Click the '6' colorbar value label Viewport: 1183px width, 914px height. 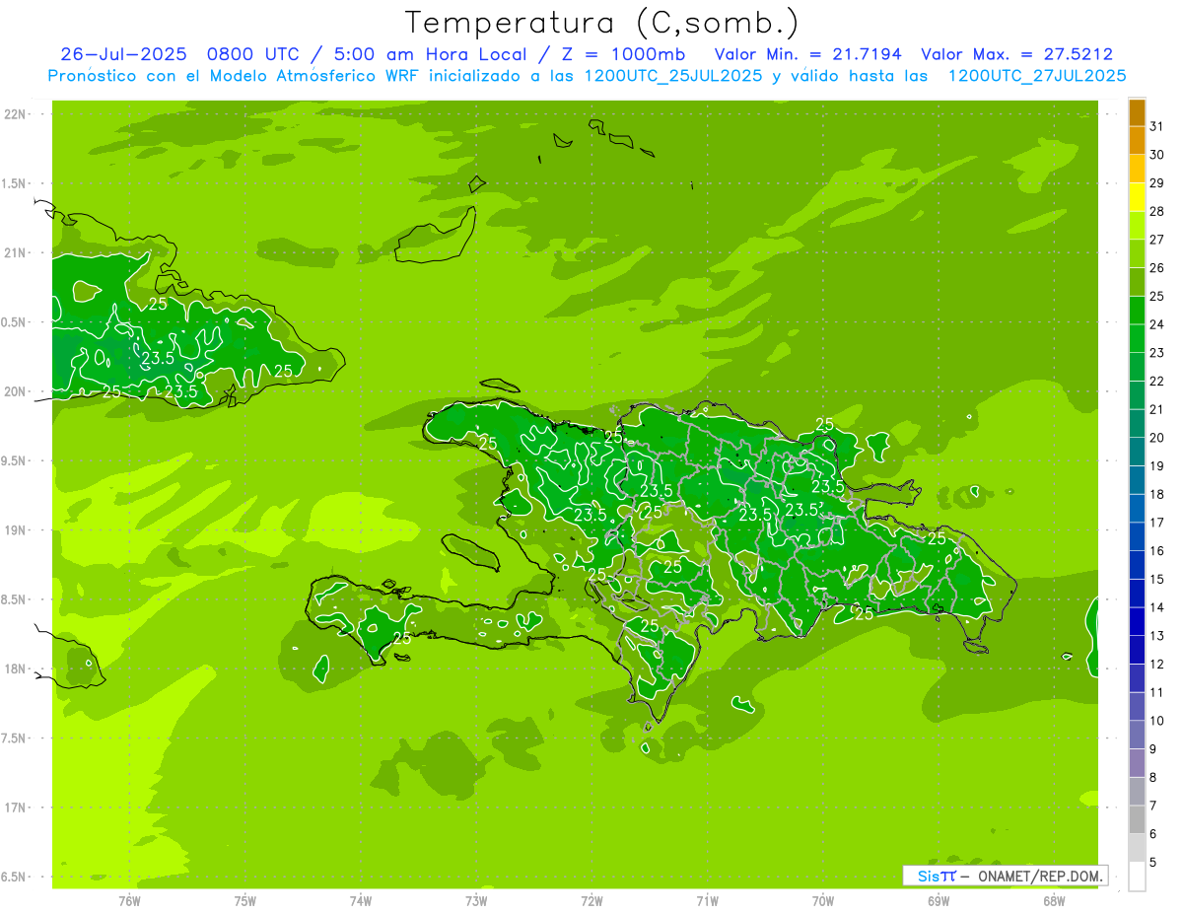point(1153,834)
